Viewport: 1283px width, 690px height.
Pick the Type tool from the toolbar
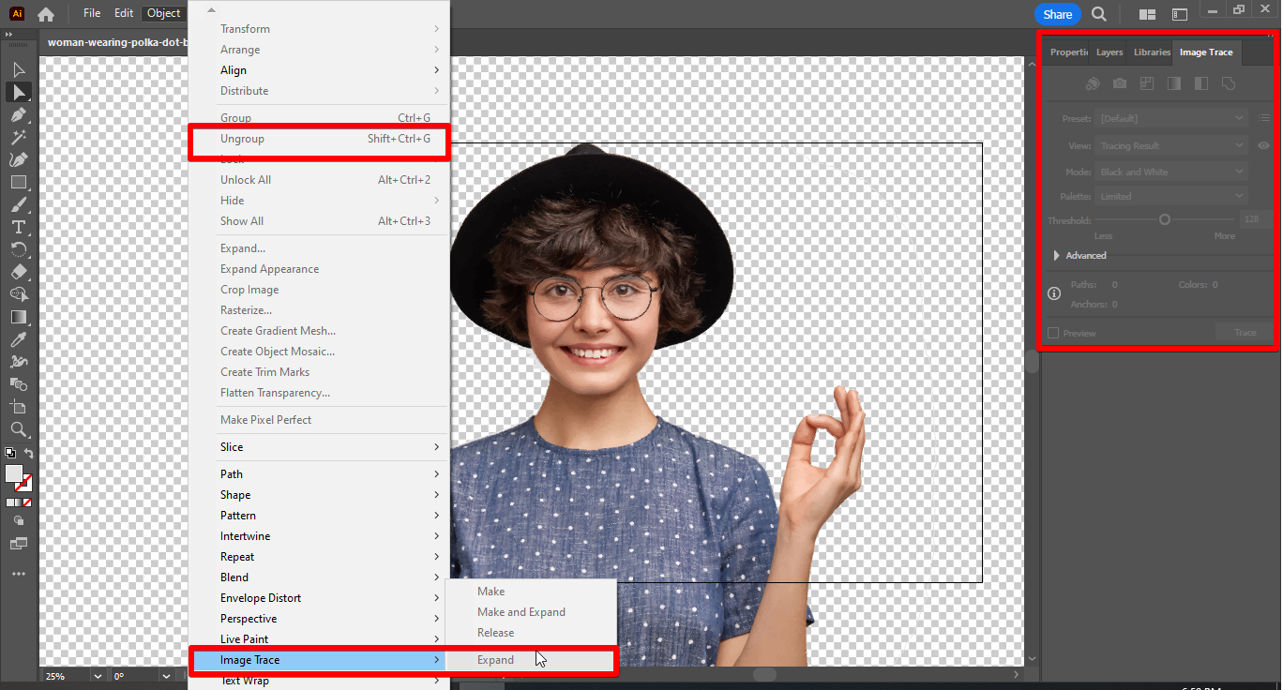(19, 227)
